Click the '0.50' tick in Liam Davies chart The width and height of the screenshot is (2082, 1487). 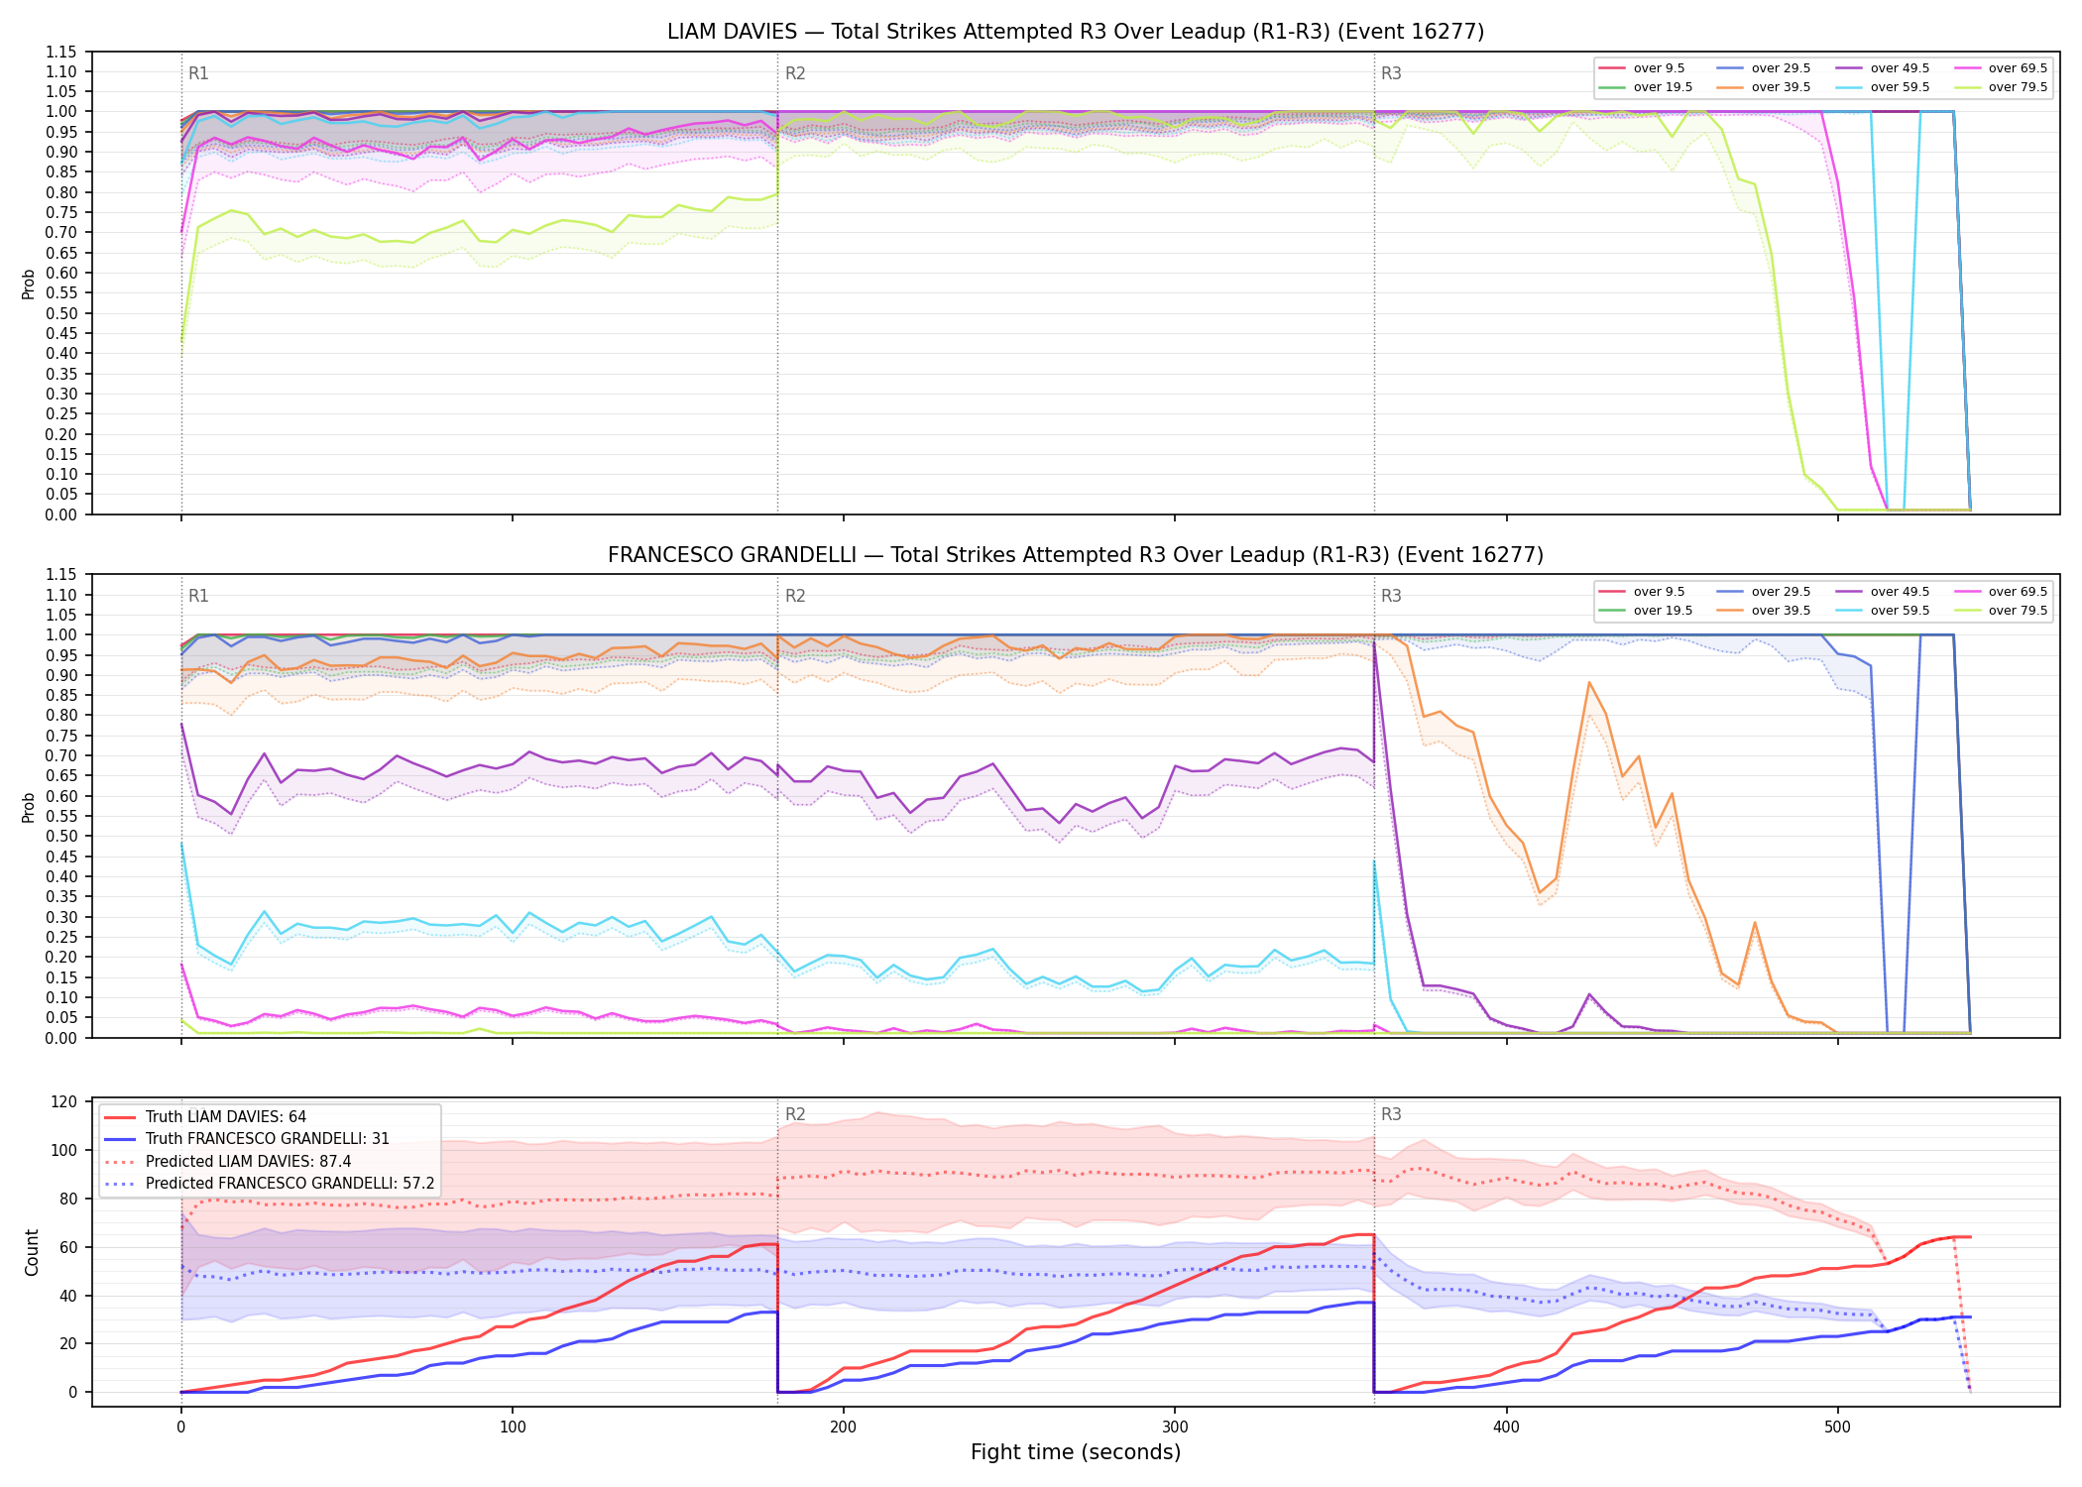click(61, 313)
